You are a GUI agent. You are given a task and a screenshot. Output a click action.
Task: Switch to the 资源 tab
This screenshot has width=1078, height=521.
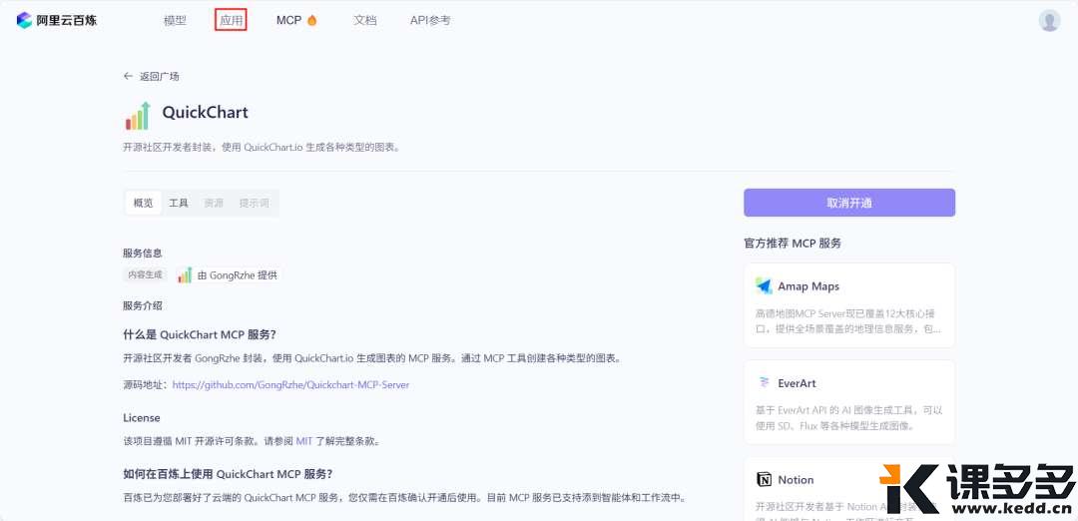click(214, 203)
